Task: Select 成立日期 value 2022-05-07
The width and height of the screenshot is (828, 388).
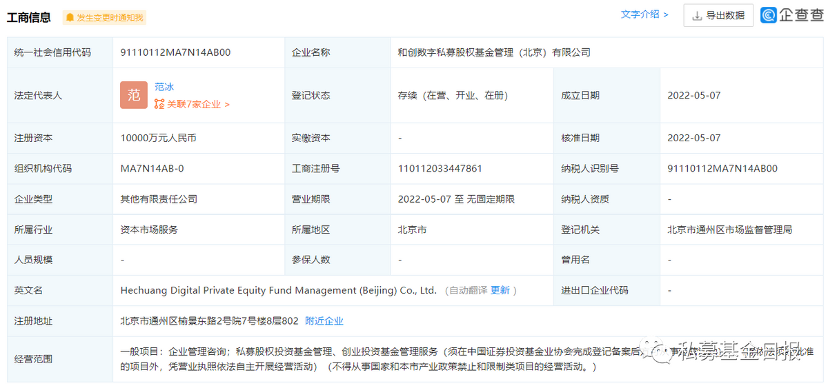Action: click(693, 96)
